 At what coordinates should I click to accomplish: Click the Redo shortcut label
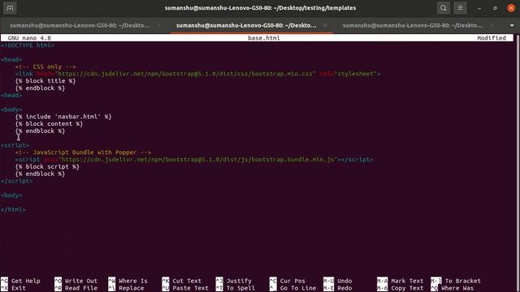344,289
